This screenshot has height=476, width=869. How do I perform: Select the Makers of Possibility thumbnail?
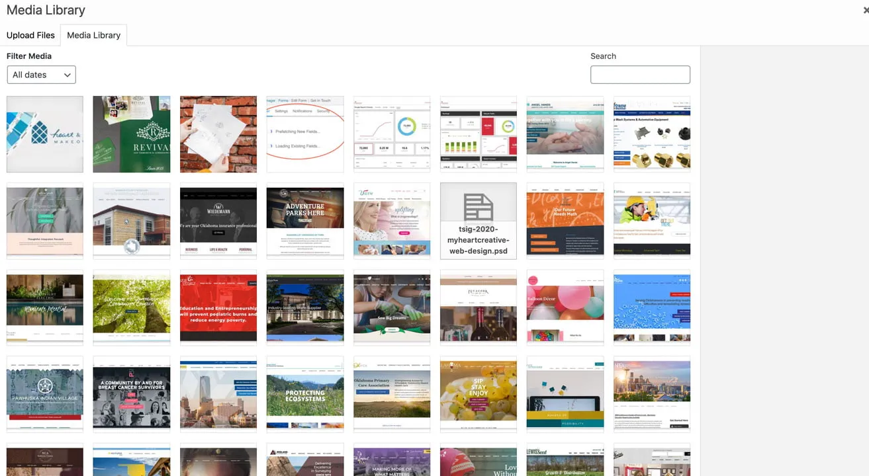click(x=565, y=394)
